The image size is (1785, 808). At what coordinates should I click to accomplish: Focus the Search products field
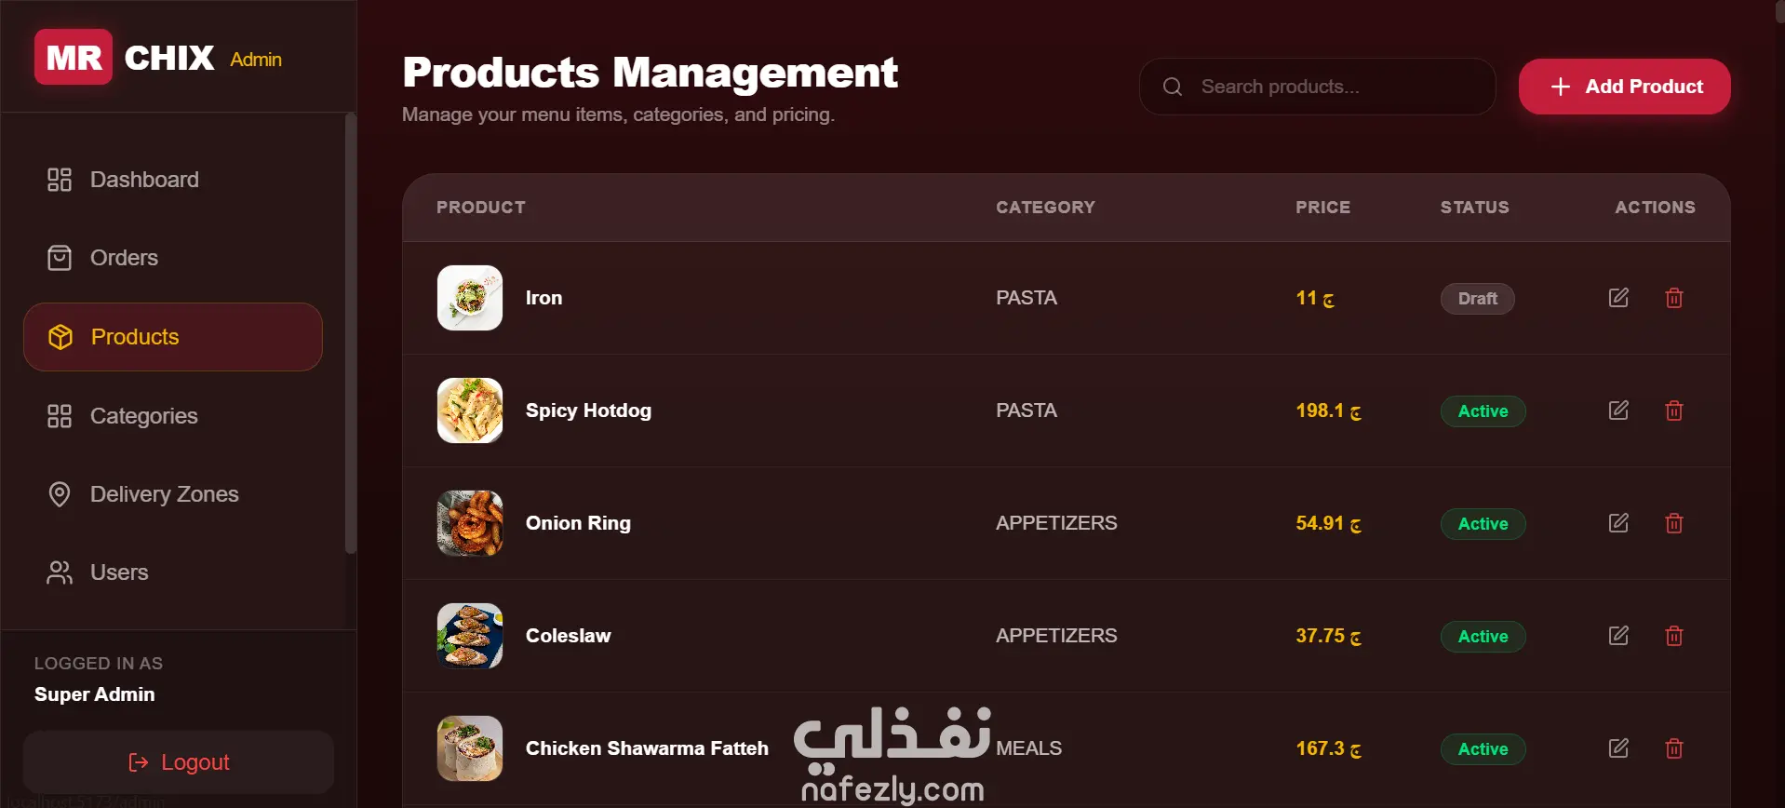[1317, 87]
